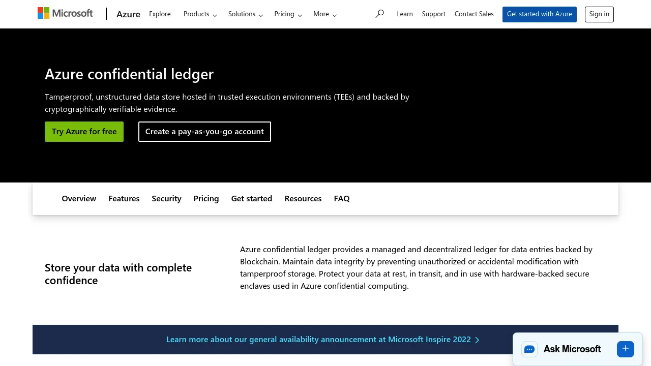Viewport: 651px width, 366px height.
Task: Click the Contact Sales link
Action: click(474, 14)
